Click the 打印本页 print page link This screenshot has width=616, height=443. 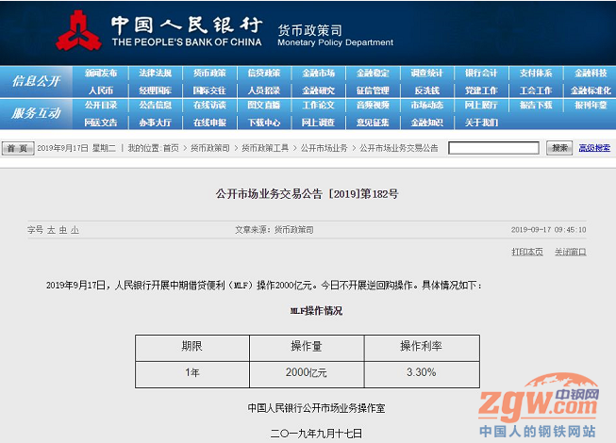pyautogui.click(x=527, y=252)
